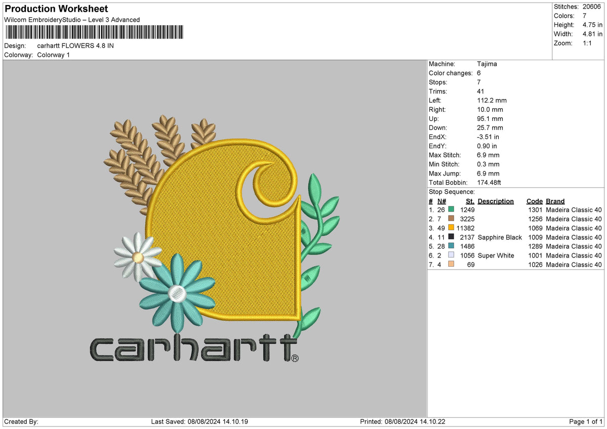Click the embroidered carhartt wordmark in the preview

194,349
